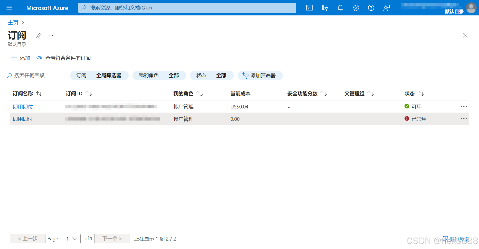Open portal settings gear
This screenshot has width=479, height=249.
click(356, 8)
